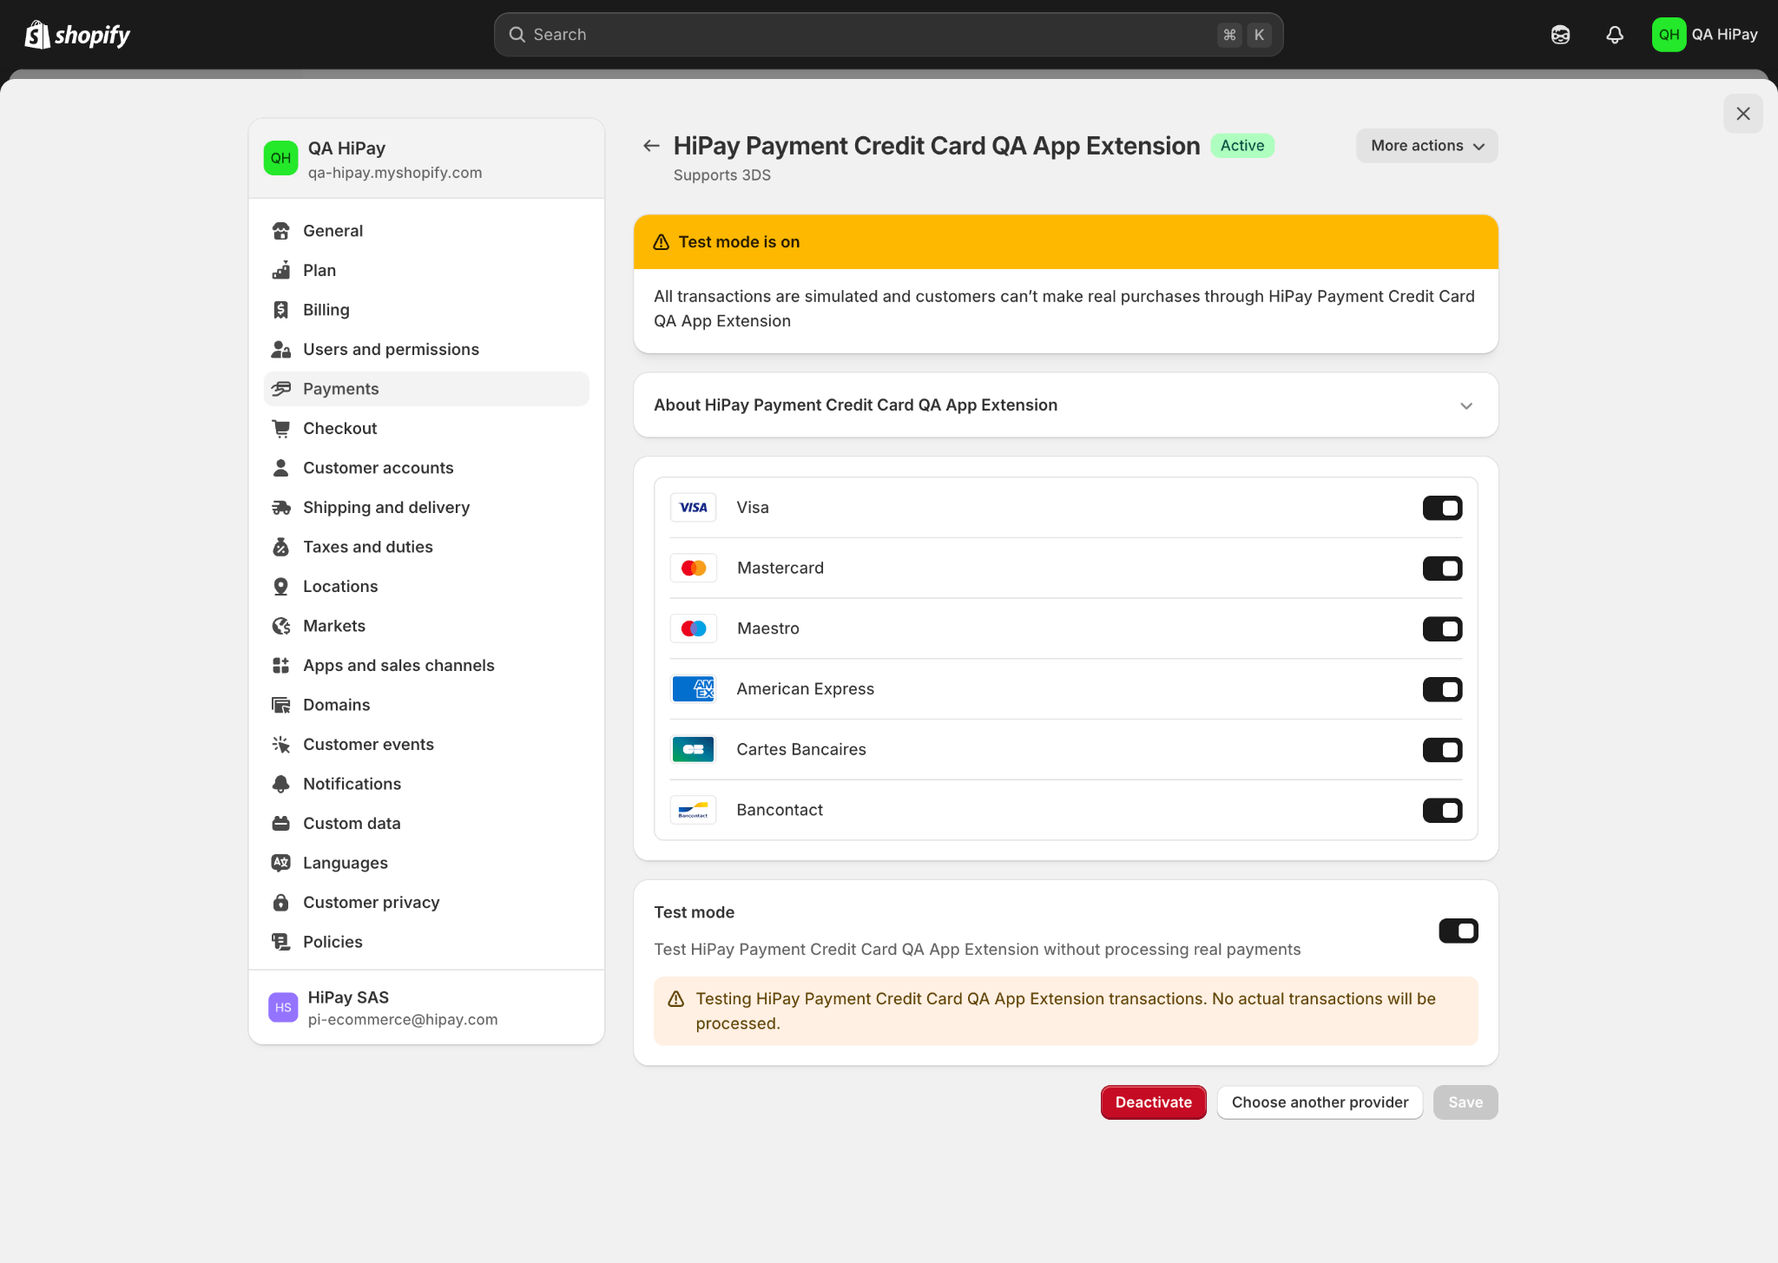The height and width of the screenshot is (1263, 1778).
Task: Click the Shipping and delivery truck icon
Action: (x=280, y=508)
